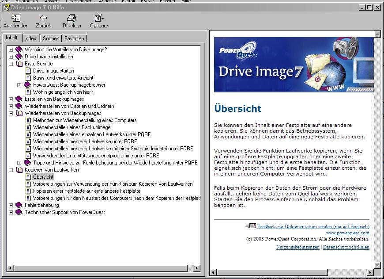384x279 pixels.
Task: Click contents pane horizontal scrollbar right arrow
Action: (197, 268)
